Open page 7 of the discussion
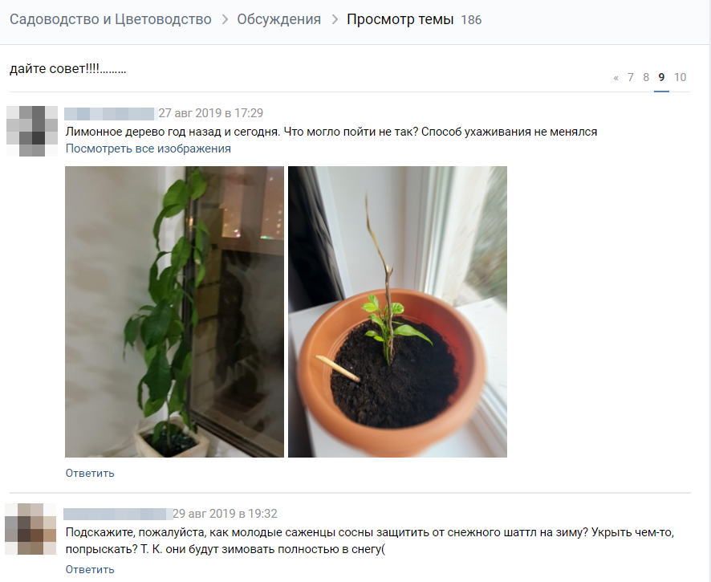 click(x=630, y=77)
